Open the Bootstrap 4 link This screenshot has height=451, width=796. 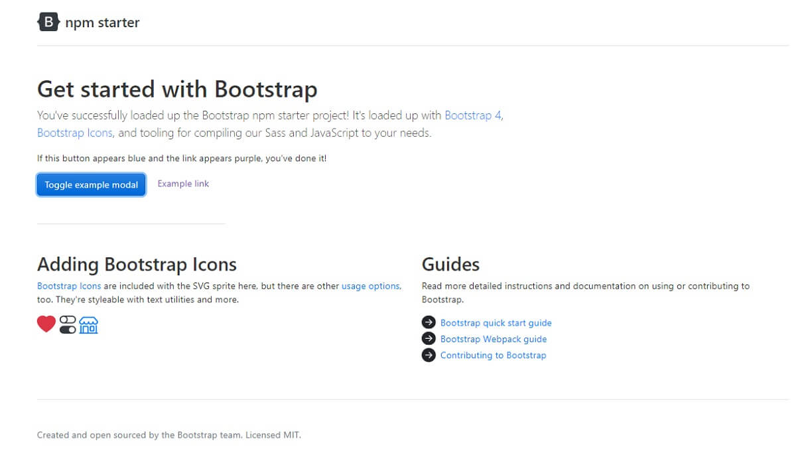473,115
